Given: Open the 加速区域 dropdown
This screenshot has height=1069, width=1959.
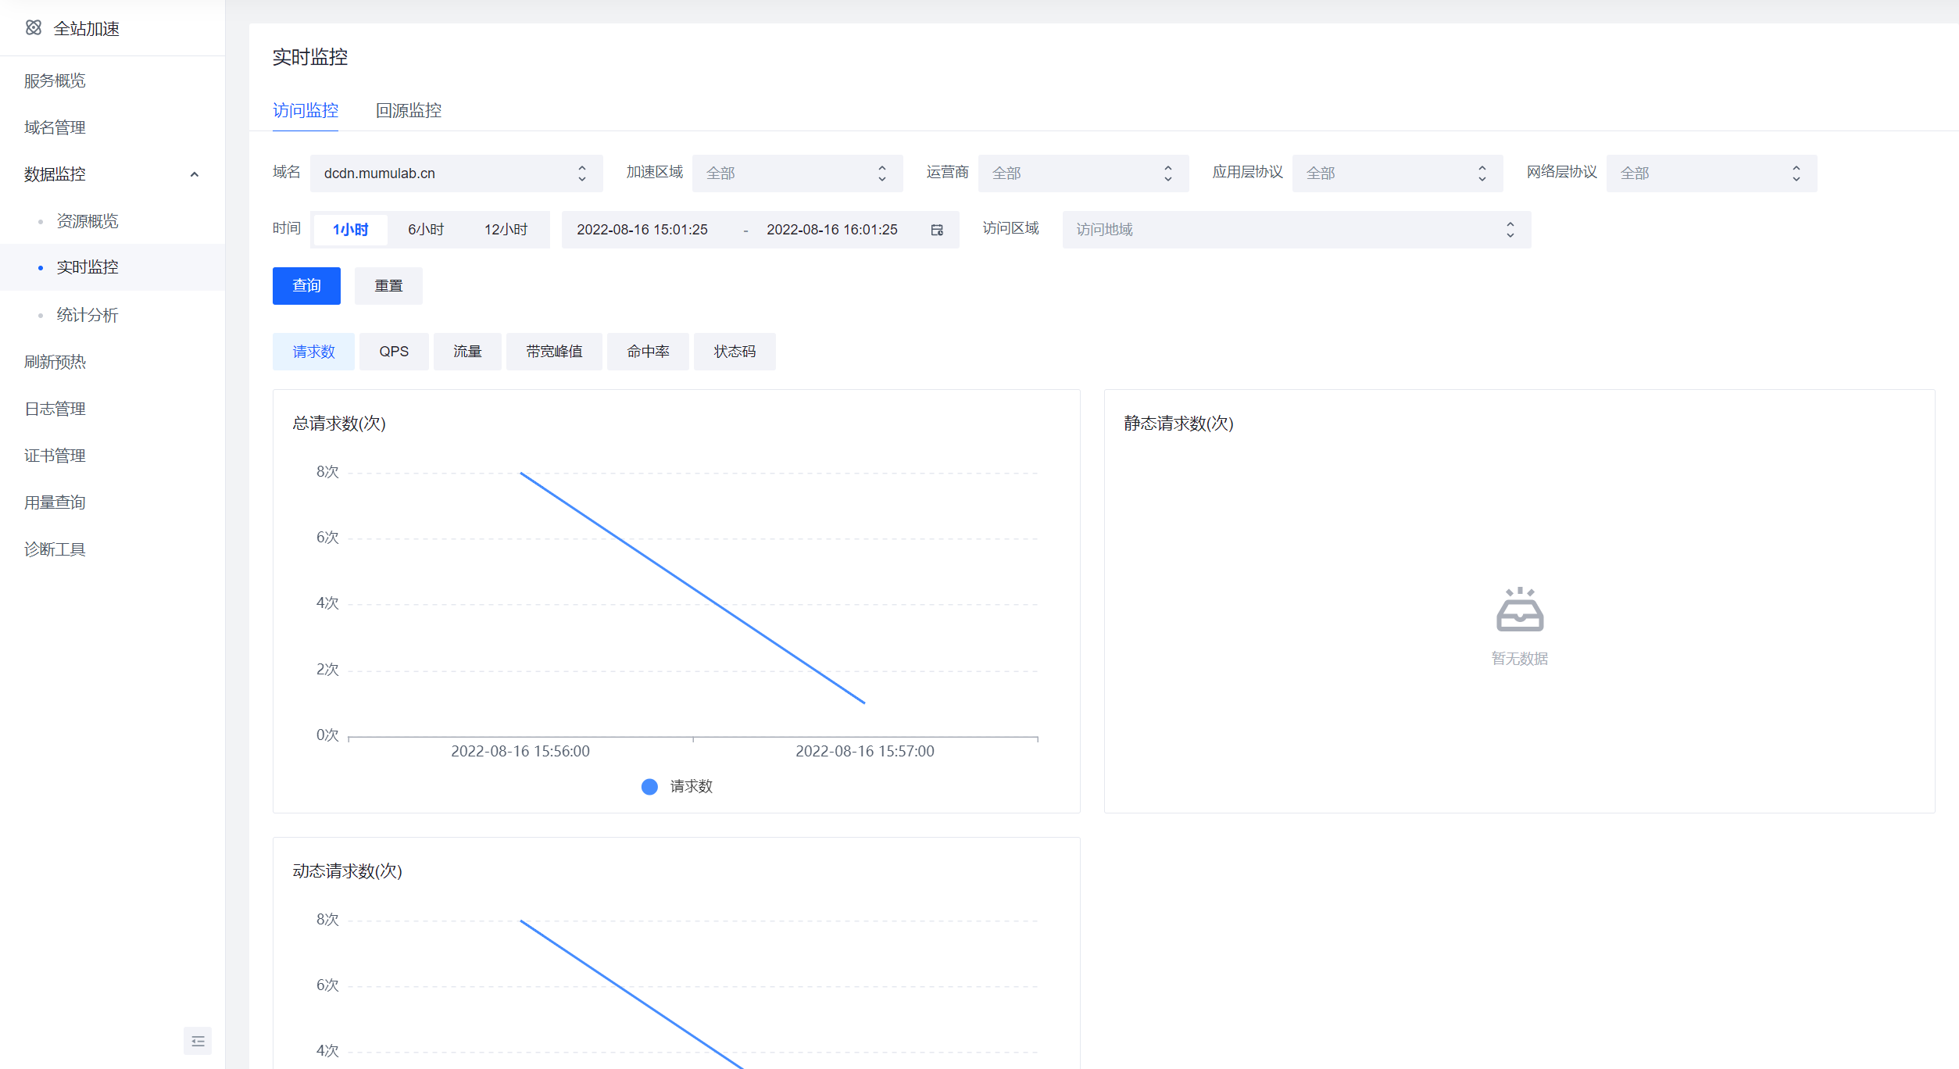Looking at the screenshot, I should pyautogui.click(x=797, y=173).
